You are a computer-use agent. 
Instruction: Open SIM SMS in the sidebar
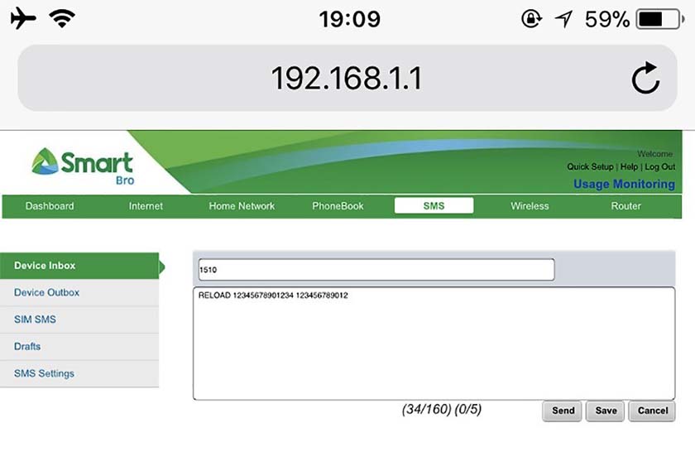(79, 320)
